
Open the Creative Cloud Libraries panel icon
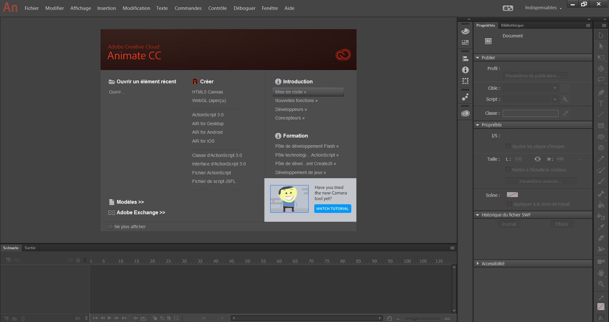[465, 113]
